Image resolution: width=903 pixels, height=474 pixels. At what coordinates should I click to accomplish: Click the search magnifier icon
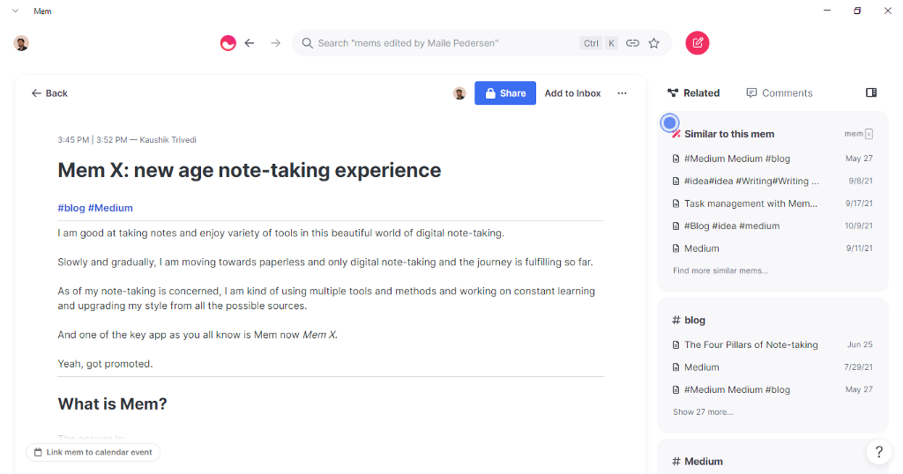(x=308, y=43)
